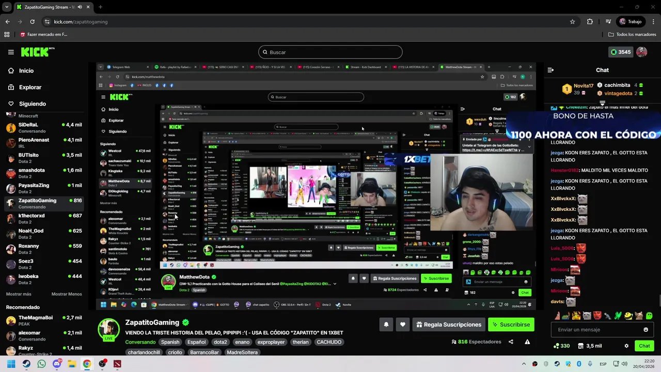This screenshot has height=372, width=661.
Task: Open PieroArenast channel in followed list
Action: click(44, 143)
